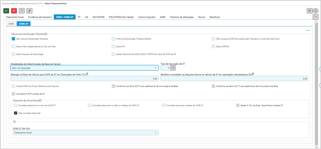Open the gear settings icon at top right
The width and height of the screenshot is (321, 149).
pos(309,11)
